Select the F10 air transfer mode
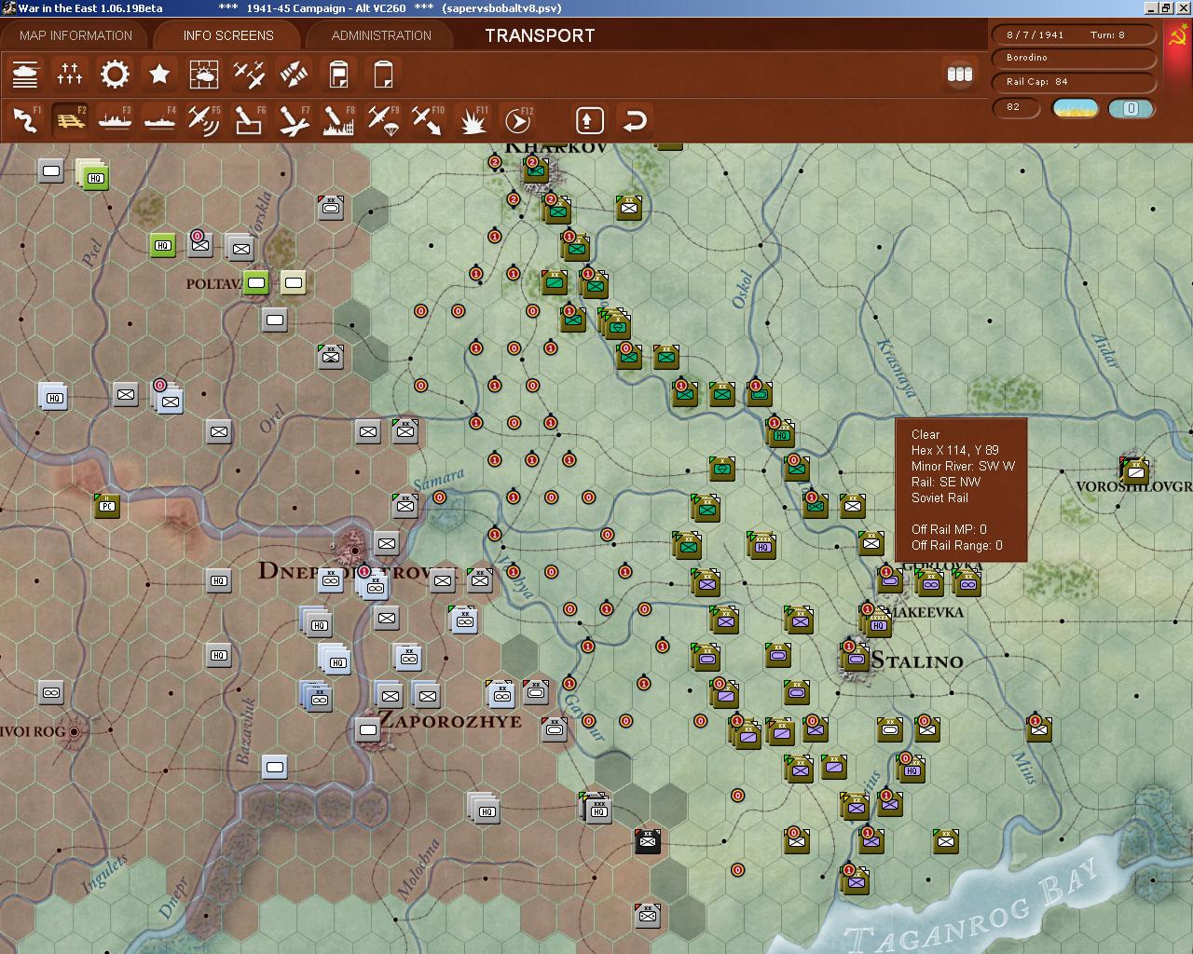 tap(428, 120)
